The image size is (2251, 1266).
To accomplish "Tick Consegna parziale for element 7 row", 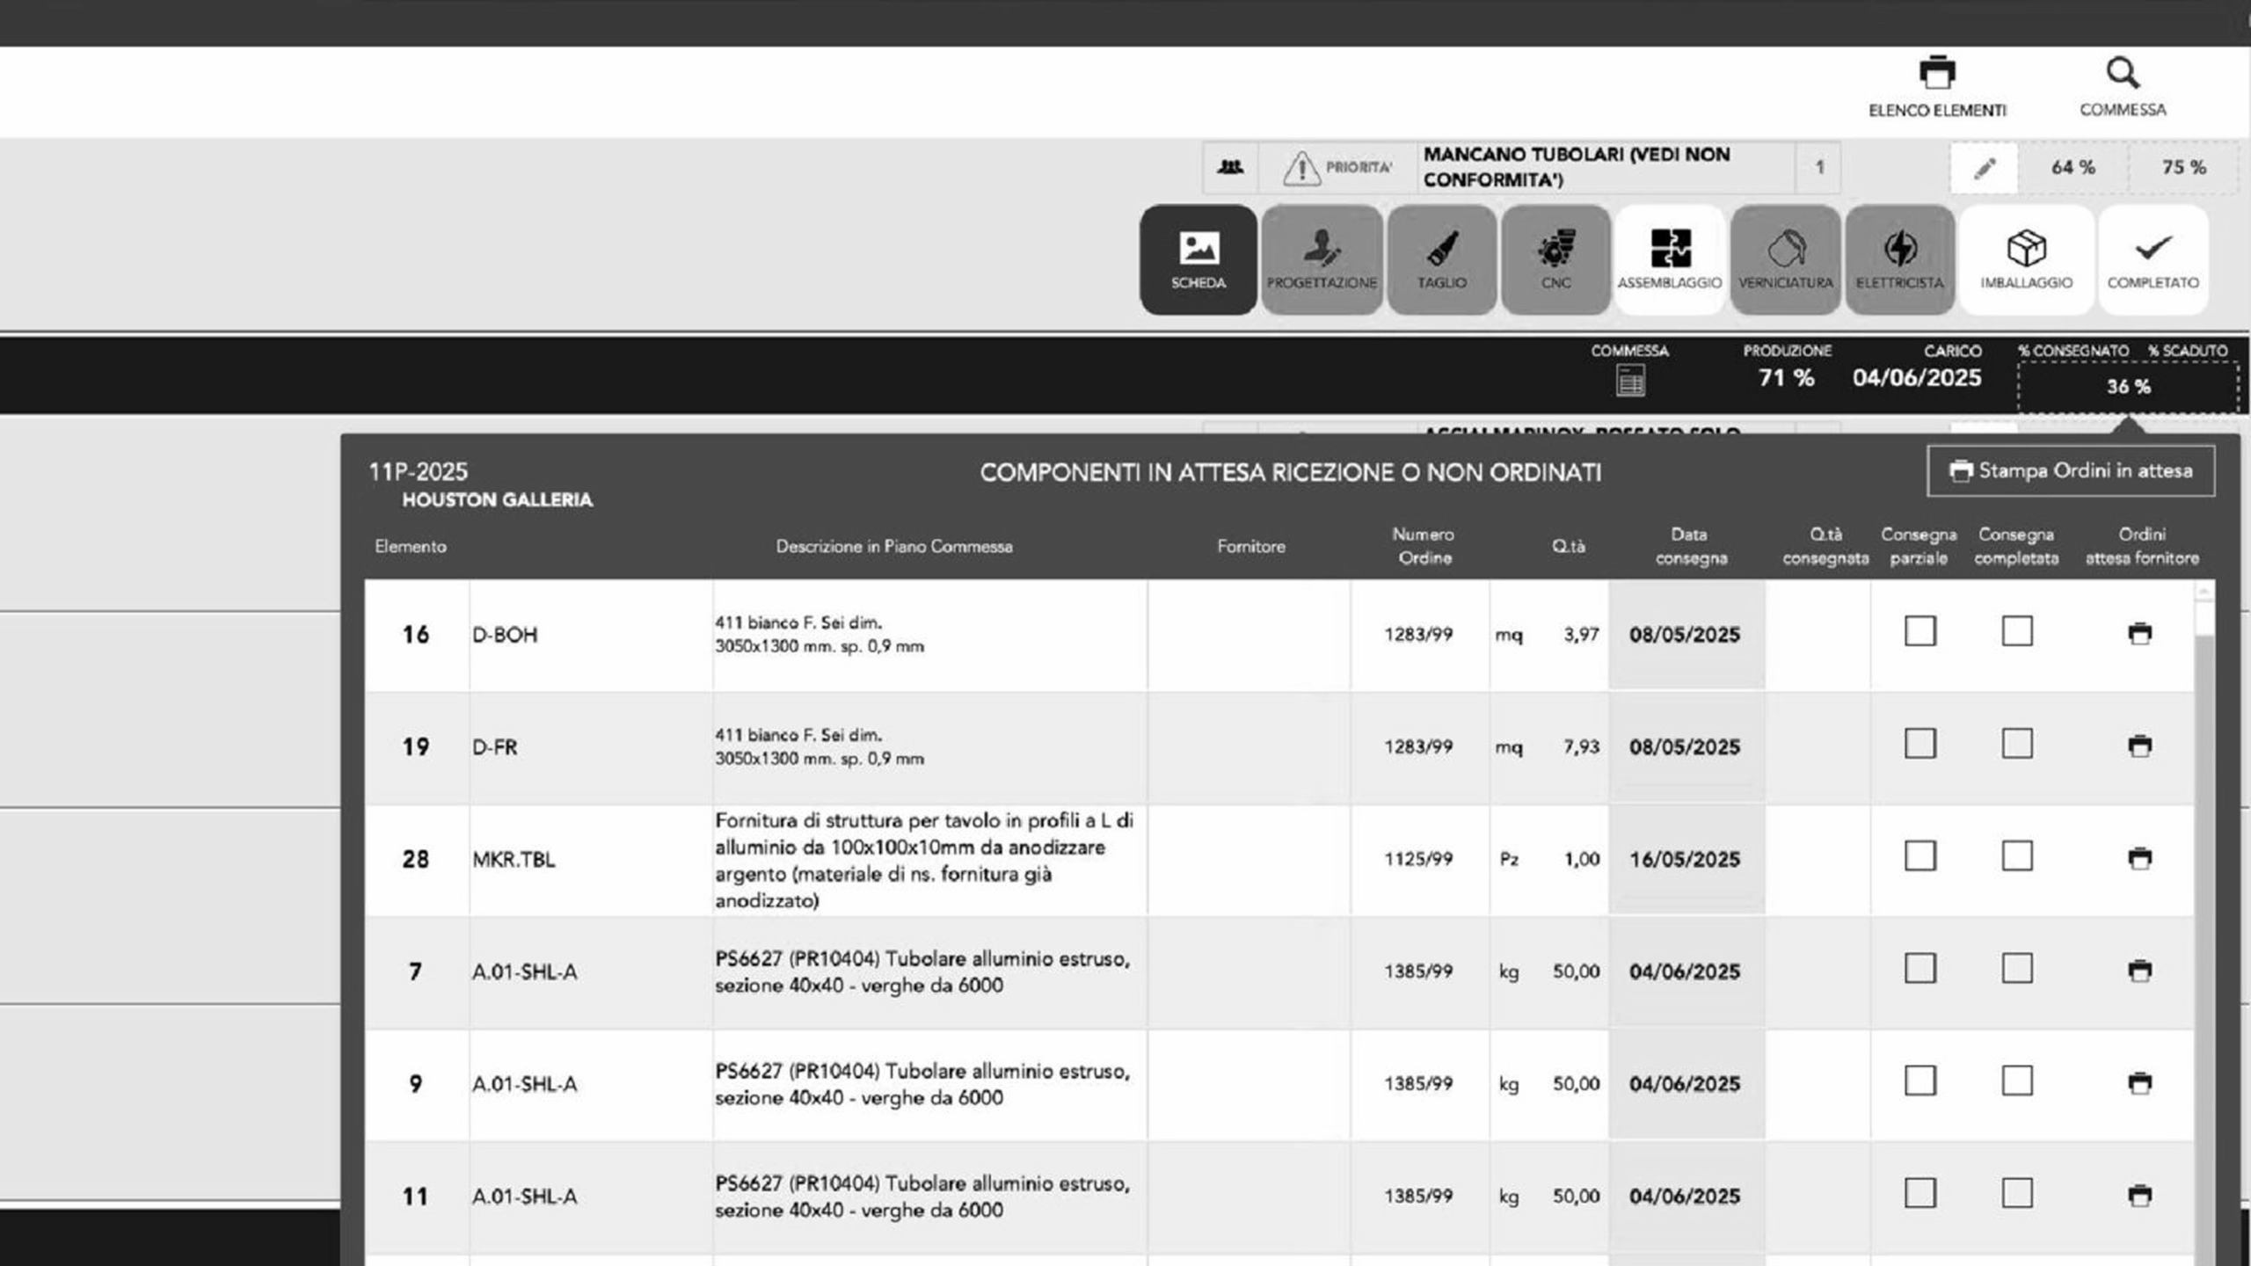I will click(1920, 969).
